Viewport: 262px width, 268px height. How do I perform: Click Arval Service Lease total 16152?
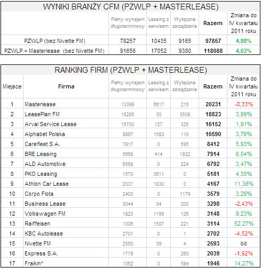click(213, 124)
